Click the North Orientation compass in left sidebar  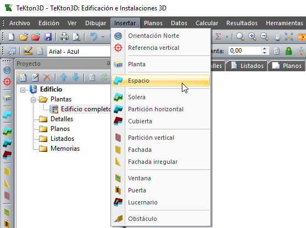click(7, 70)
